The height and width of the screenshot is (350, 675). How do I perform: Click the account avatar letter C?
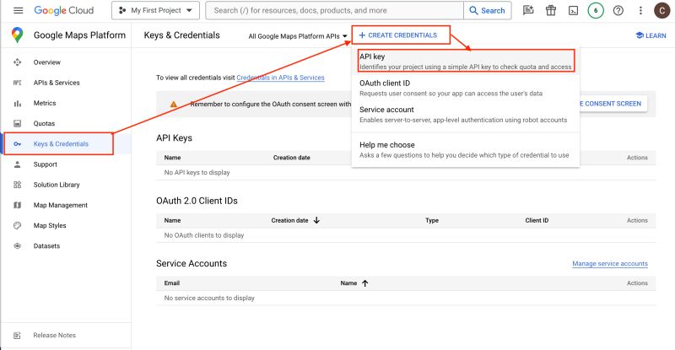(x=661, y=10)
